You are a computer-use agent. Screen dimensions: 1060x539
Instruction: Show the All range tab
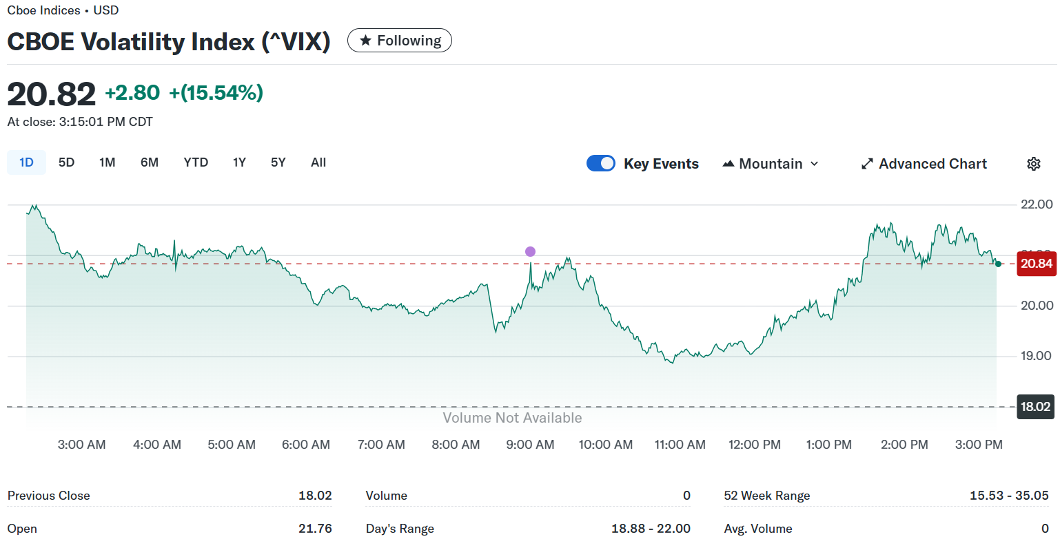[318, 162]
